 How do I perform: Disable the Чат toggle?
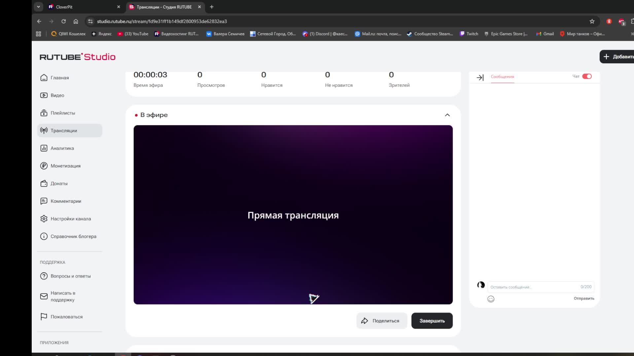pos(587,76)
